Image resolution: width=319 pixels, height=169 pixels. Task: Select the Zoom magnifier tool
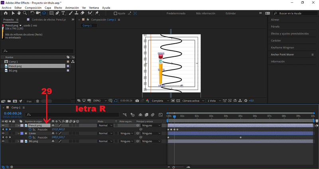(24, 13)
